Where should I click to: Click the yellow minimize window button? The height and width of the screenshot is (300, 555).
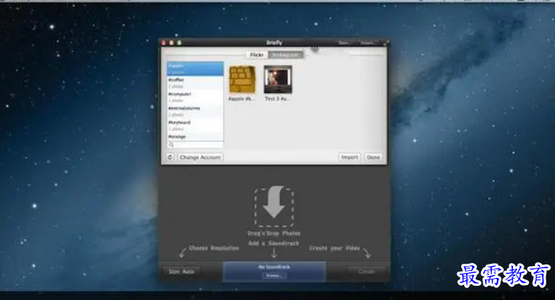click(x=172, y=43)
